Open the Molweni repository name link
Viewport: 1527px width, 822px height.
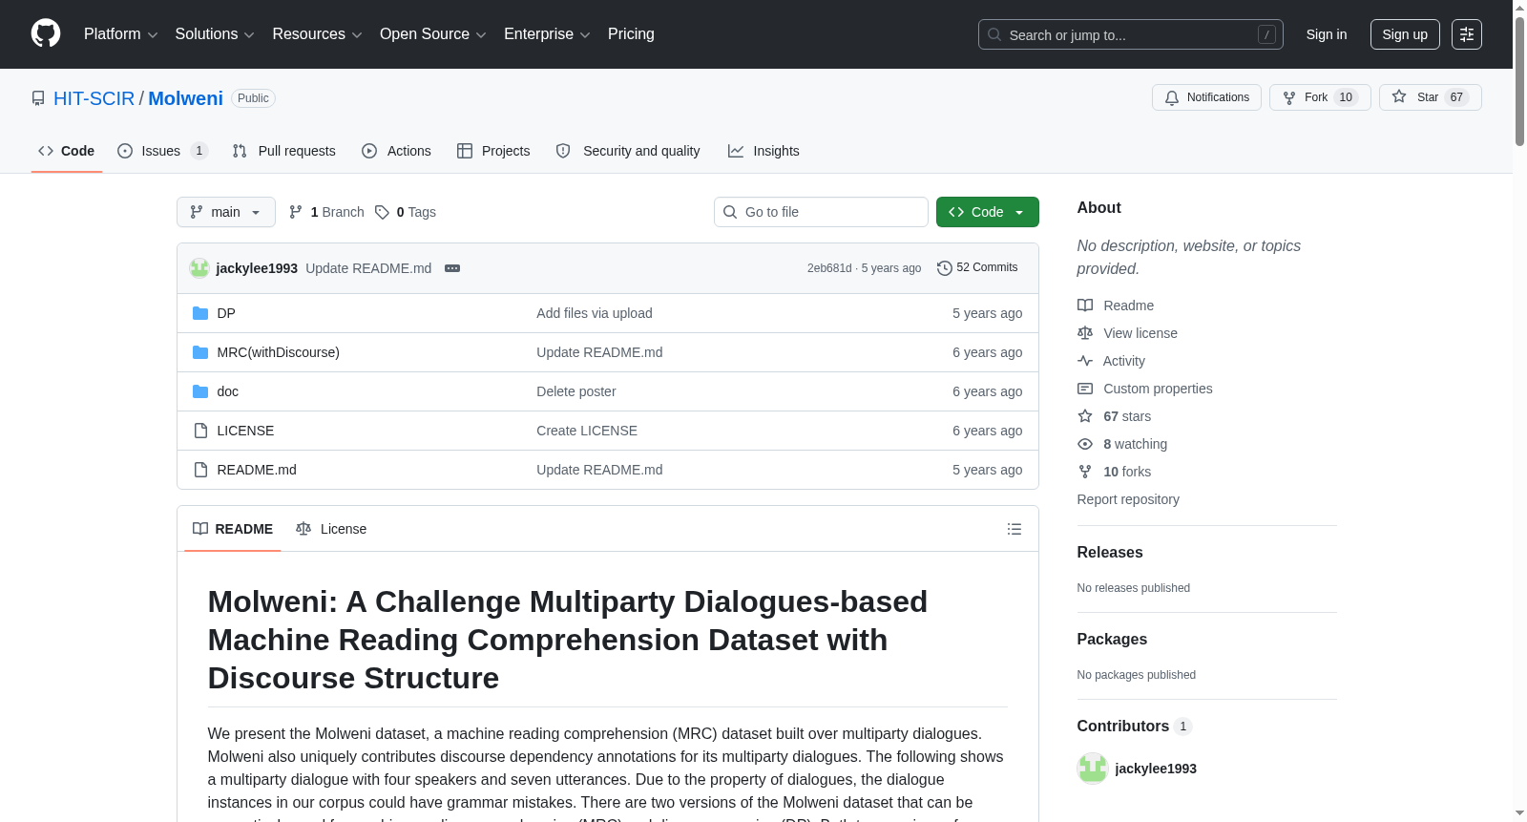click(x=186, y=98)
